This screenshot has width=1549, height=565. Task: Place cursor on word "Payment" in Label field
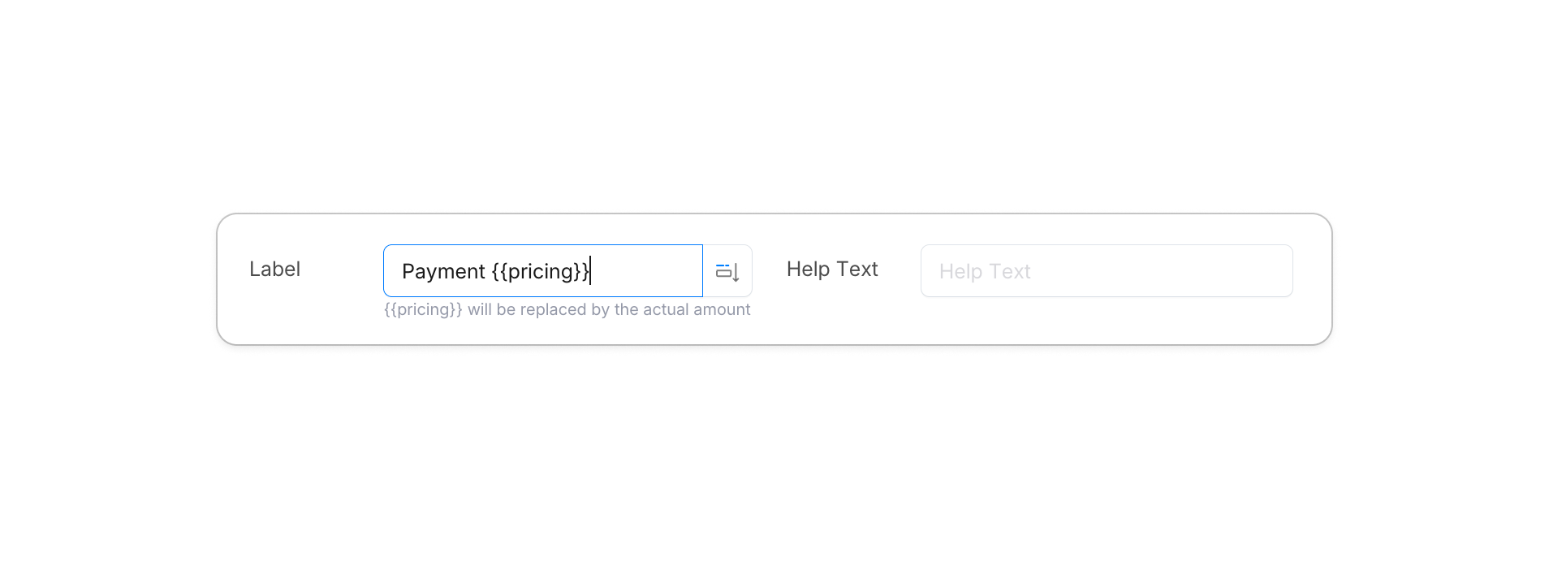(443, 272)
